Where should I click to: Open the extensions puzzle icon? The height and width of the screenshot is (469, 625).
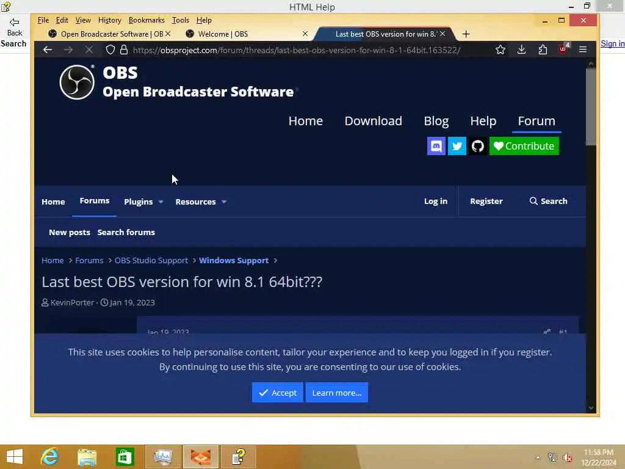coord(543,49)
